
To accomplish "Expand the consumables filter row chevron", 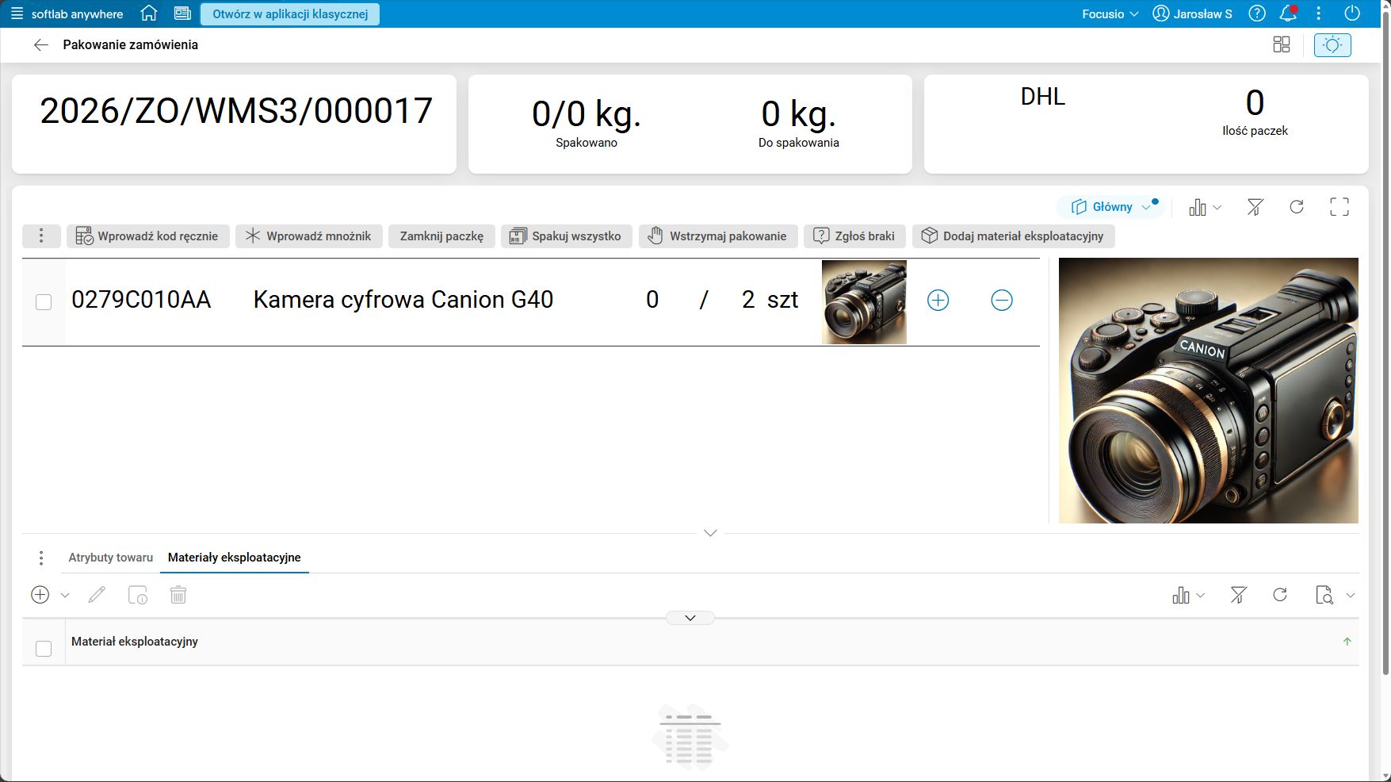I will click(690, 618).
